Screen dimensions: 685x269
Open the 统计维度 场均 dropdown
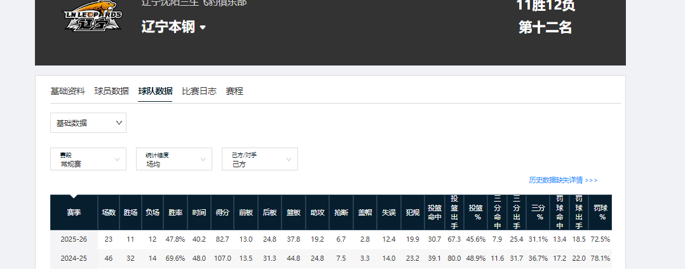point(174,159)
